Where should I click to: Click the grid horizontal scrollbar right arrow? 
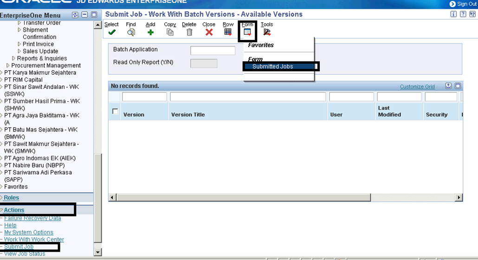(x=459, y=197)
